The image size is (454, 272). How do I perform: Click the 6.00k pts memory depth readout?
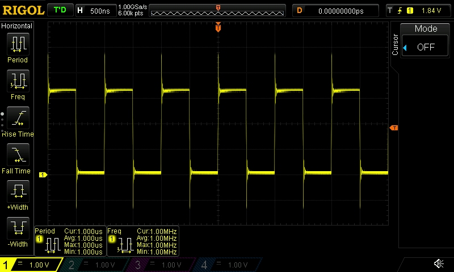(131, 13)
